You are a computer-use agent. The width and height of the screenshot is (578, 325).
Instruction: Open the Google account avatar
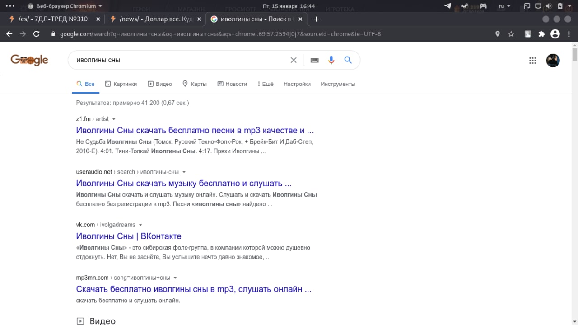click(x=553, y=61)
